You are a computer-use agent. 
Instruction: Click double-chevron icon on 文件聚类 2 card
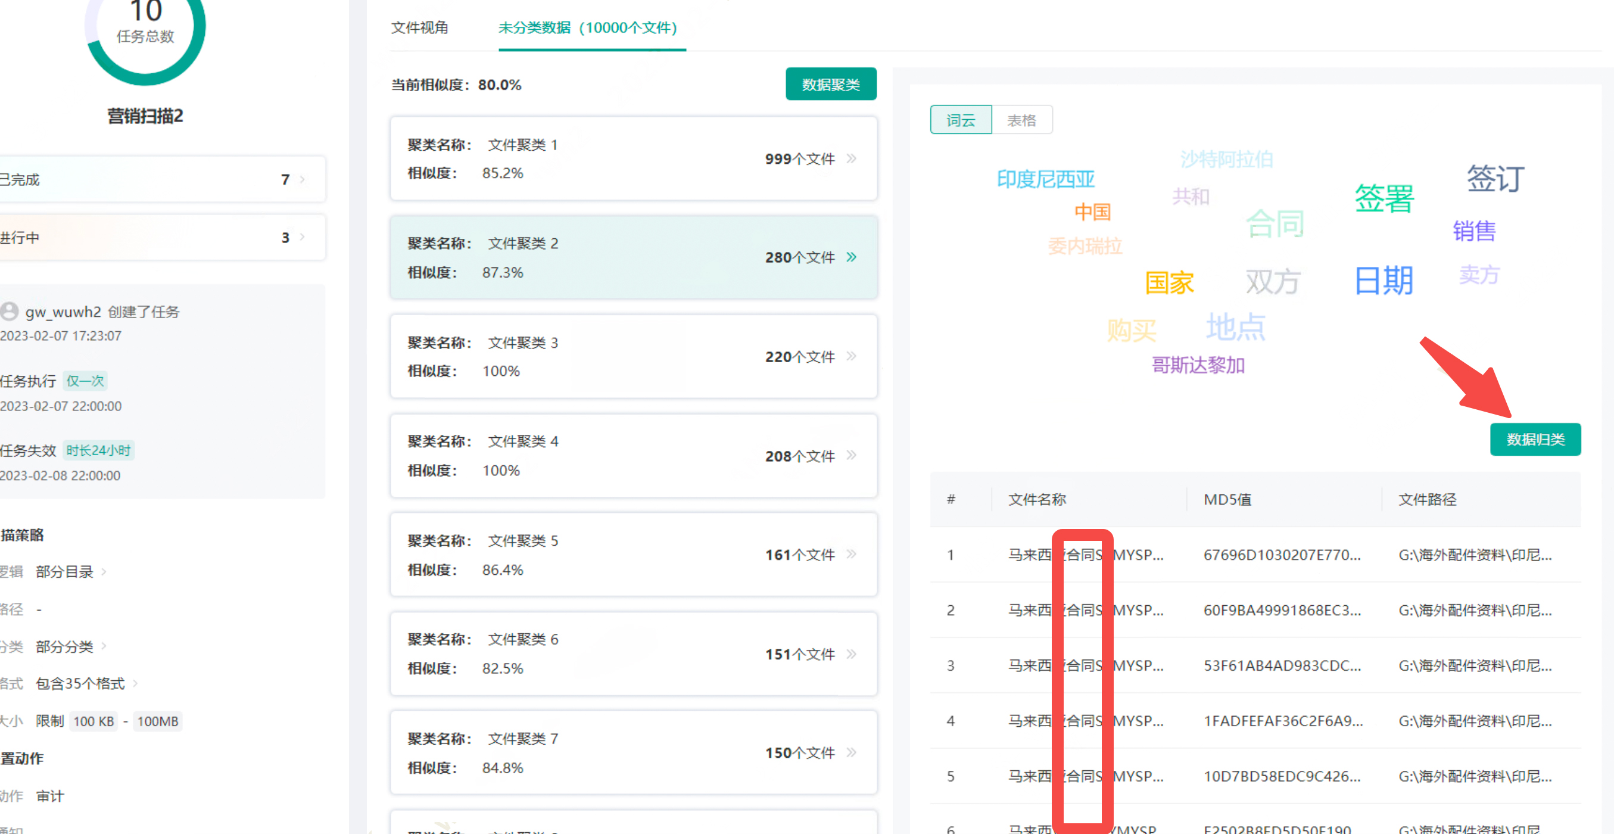[x=851, y=257]
